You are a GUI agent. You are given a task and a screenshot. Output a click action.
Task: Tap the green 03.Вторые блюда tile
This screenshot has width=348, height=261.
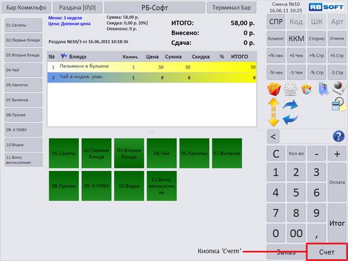pos(129,153)
